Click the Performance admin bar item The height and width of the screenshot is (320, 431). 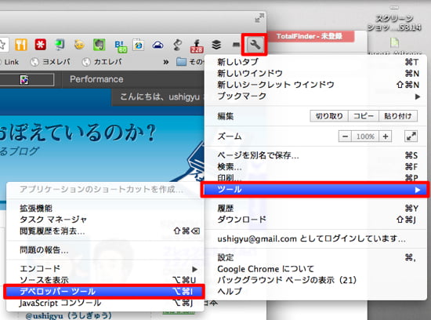tap(96, 79)
